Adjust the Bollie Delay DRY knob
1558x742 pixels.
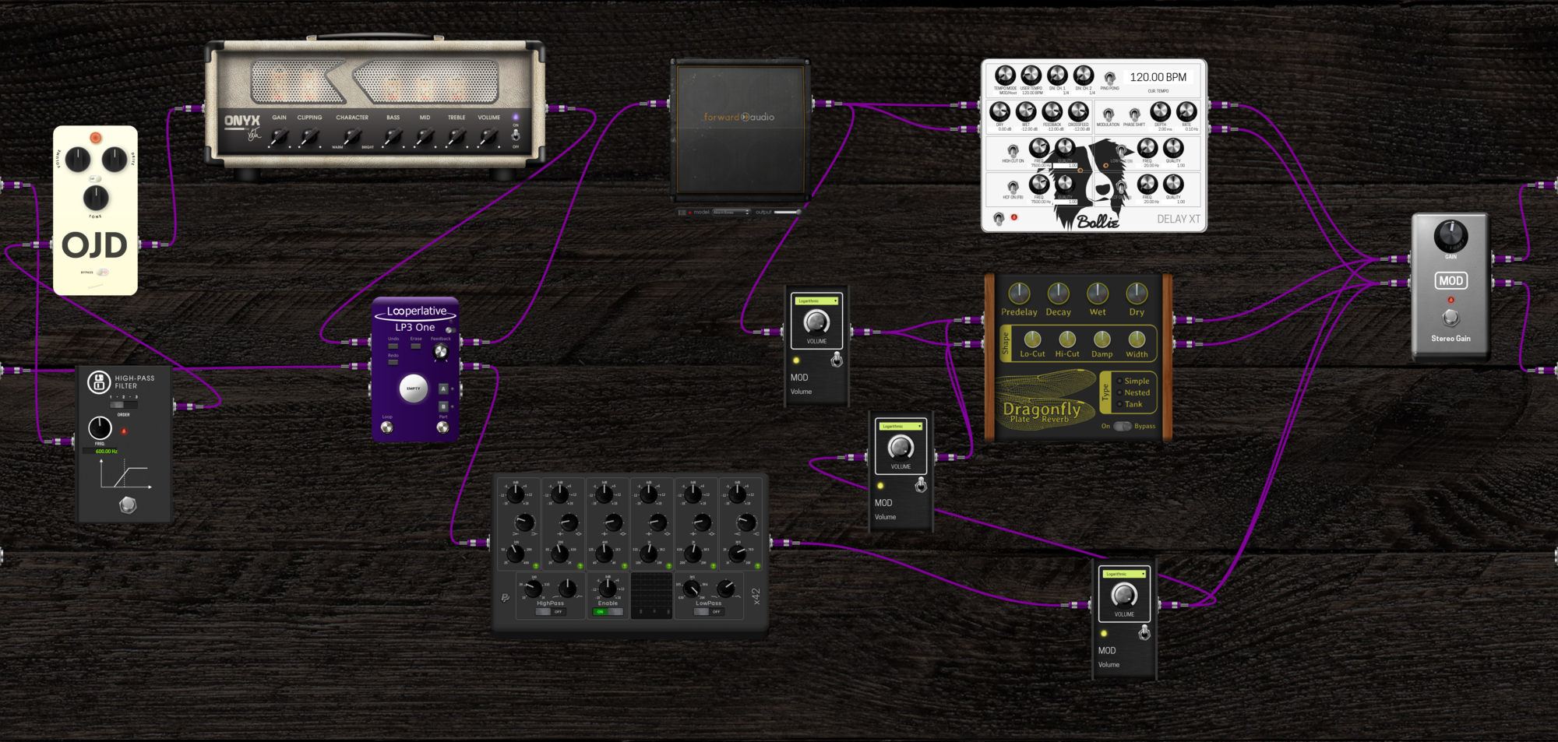(999, 112)
